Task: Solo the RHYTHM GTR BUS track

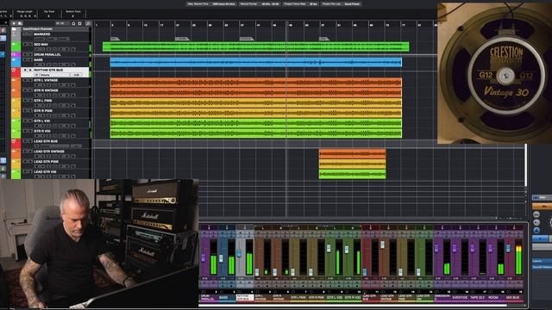Action: point(29,70)
